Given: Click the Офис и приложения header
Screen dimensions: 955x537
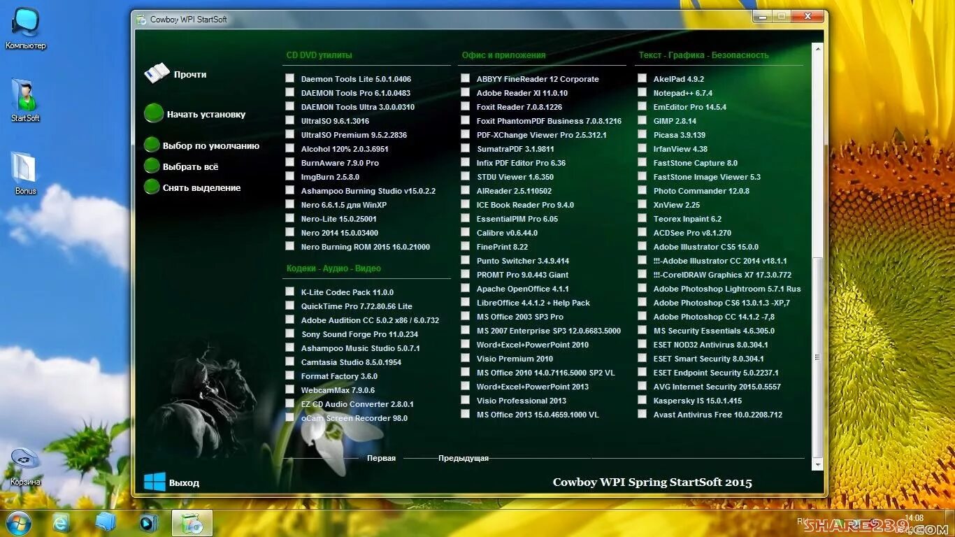Looking at the screenshot, I should pos(503,55).
